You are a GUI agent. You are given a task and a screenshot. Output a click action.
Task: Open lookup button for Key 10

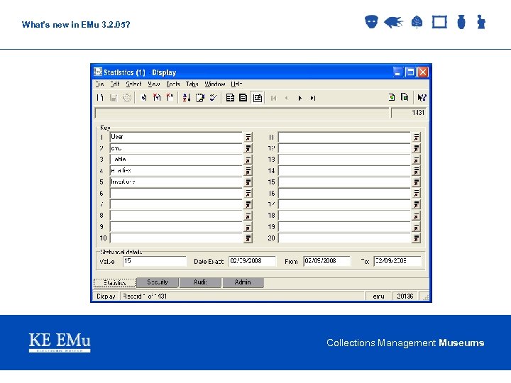point(248,238)
